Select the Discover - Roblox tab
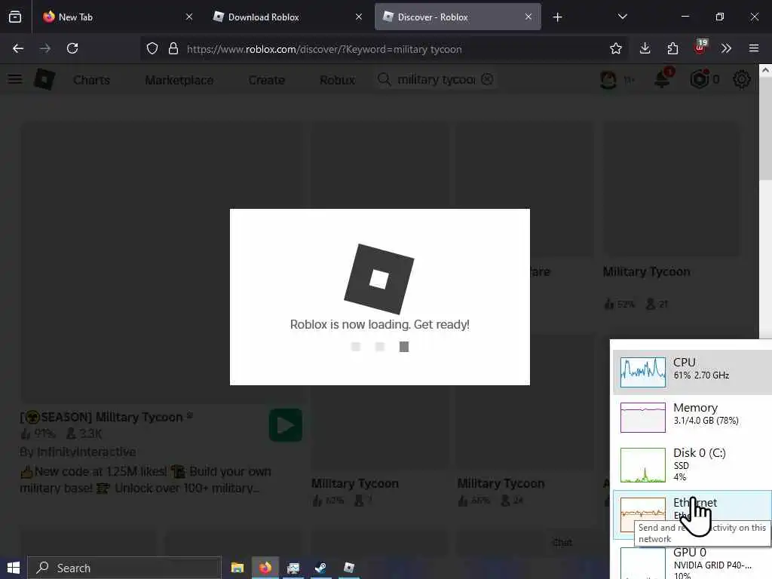 (458, 17)
